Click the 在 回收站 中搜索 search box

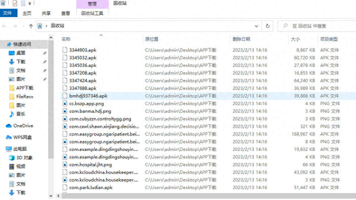(318, 26)
